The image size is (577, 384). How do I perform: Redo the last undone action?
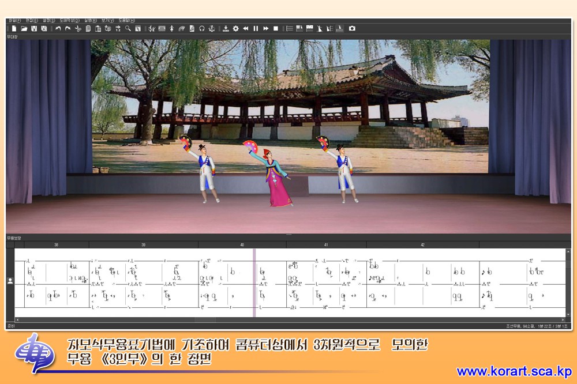(x=68, y=28)
